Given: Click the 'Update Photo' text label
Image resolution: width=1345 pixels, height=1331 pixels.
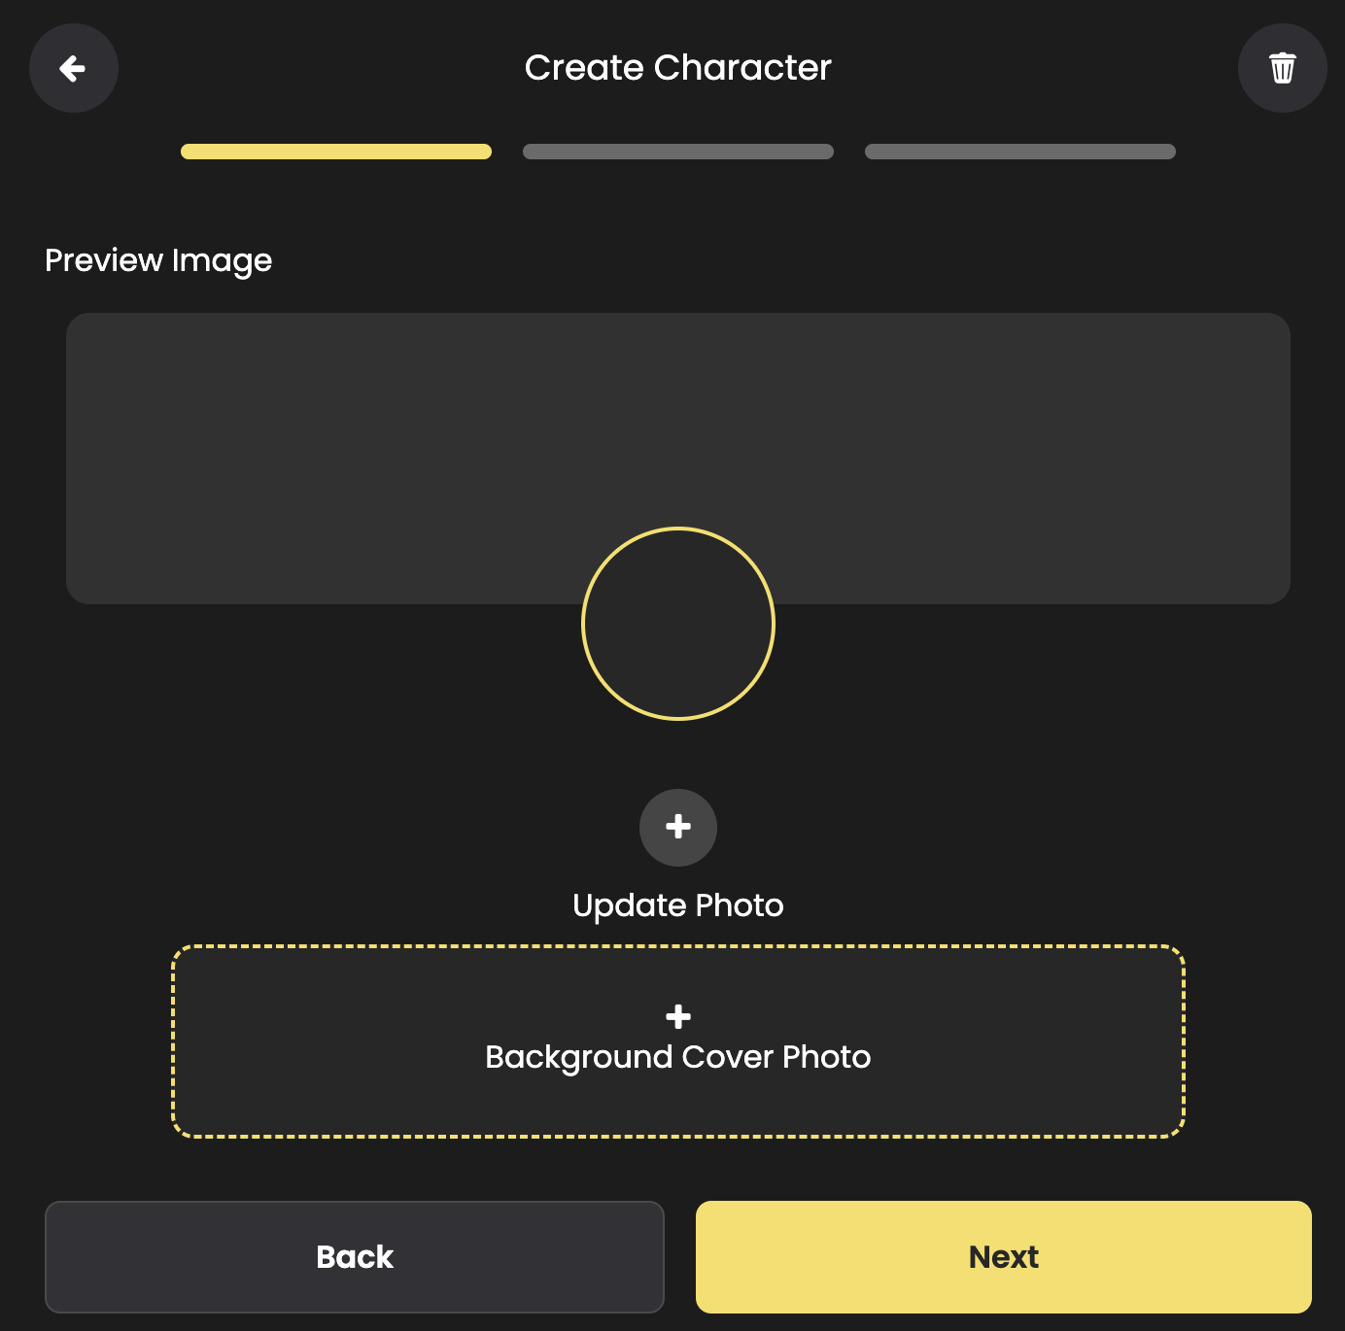Looking at the screenshot, I should pos(678,905).
